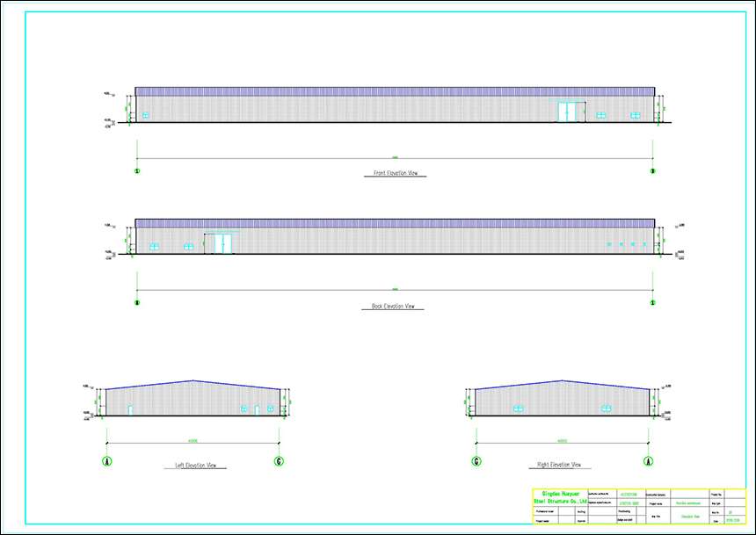Viewport: 756px width, 535px height.
Task: Select left grid marker below front elevation
Action: pos(136,170)
